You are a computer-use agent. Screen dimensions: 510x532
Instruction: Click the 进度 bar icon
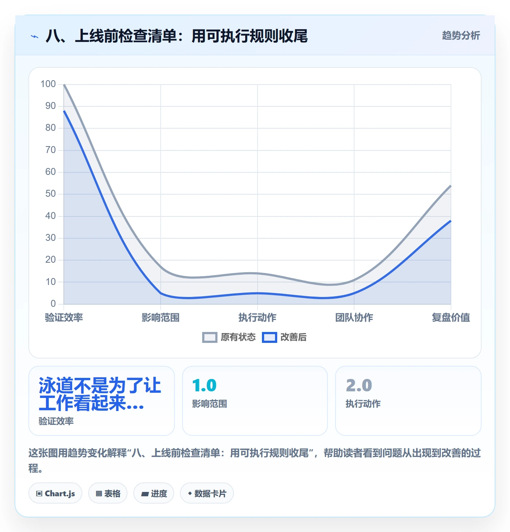click(145, 494)
